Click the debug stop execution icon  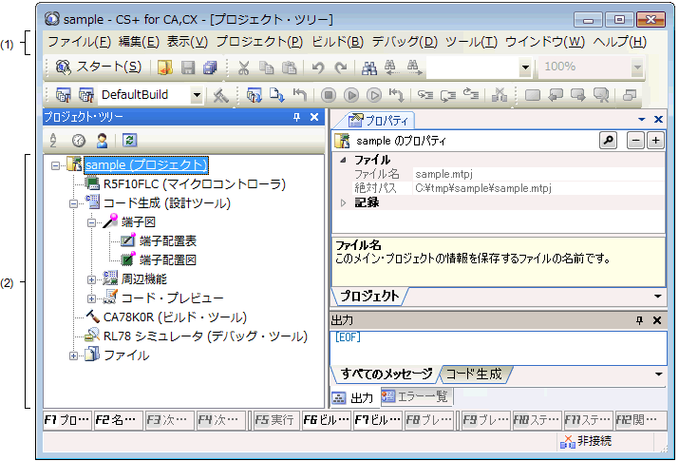(x=329, y=95)
